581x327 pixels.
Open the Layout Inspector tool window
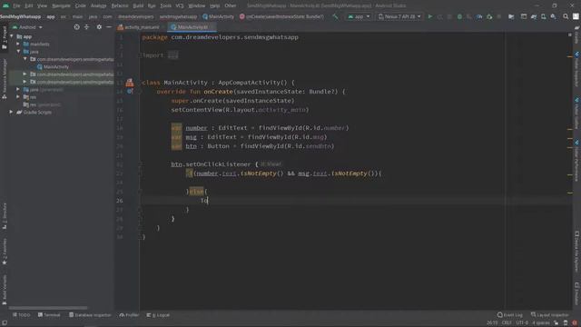(550, 315)
